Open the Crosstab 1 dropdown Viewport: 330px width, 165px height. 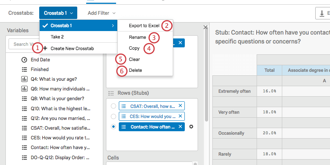click(x=58, y=13)
